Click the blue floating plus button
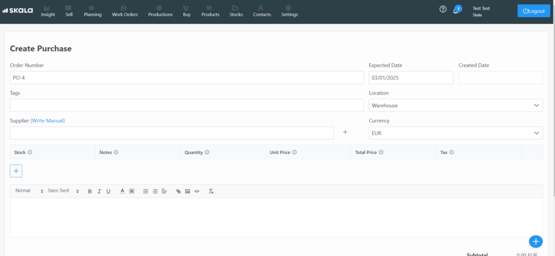The height and width of the screenshot is (256, 555). coord(535,241)
